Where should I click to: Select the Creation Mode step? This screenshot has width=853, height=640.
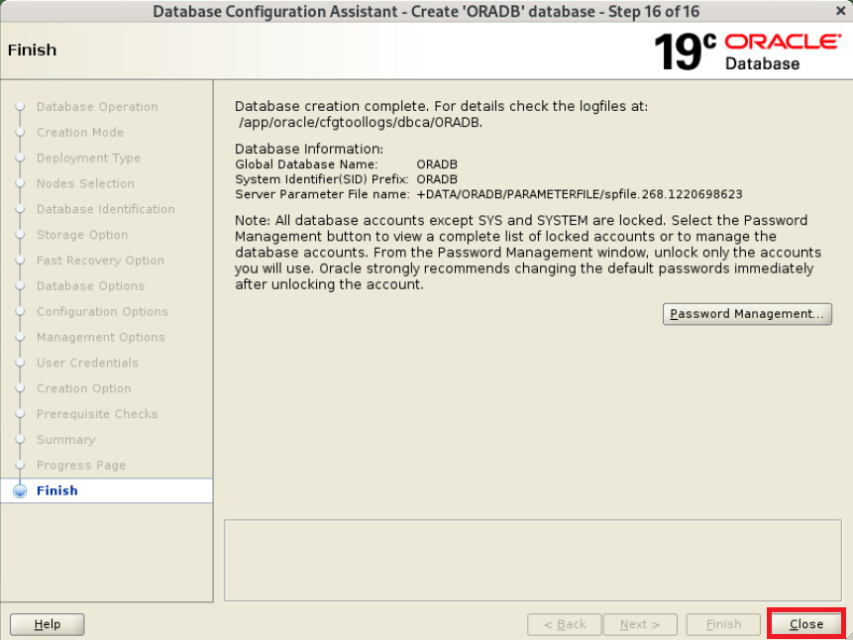pos(80,132)
